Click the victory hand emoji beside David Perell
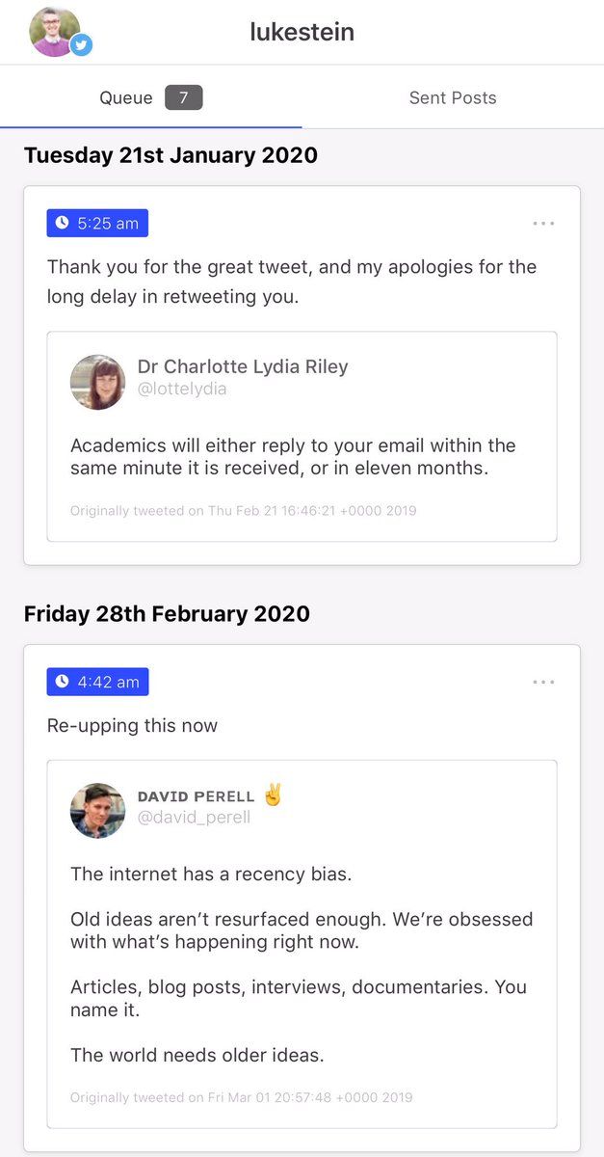This screenshot has width=604, height=1157. (x=273, y=795)
